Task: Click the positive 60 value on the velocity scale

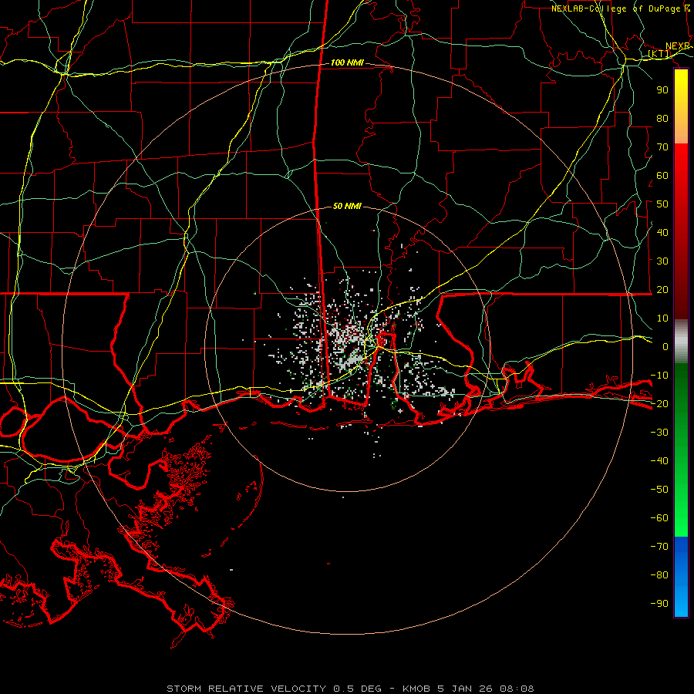Action: (x=662, y=176)
